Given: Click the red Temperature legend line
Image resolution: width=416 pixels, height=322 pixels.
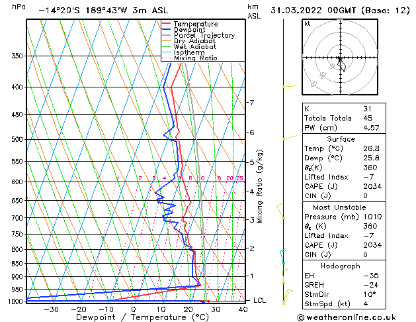Looking at the screenshot, I should pyautogui.click(x=167, y=24).
